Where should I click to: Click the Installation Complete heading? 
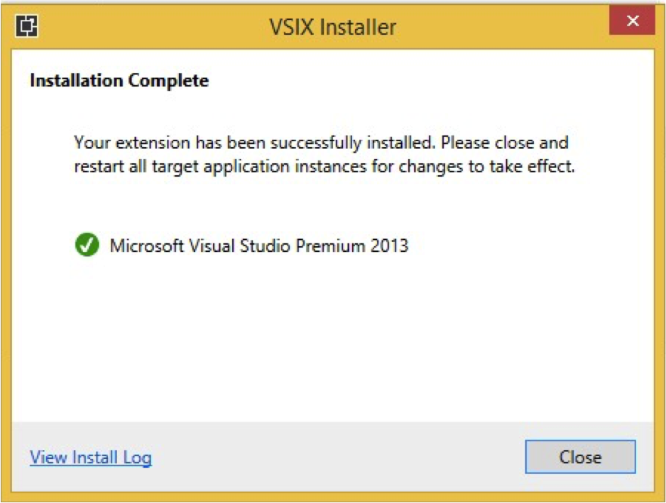pyautogui.click(x=119, y=81)
